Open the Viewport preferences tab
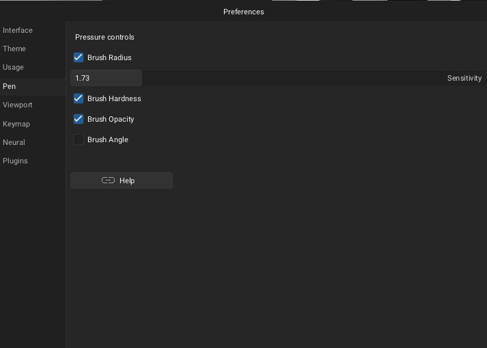The height and width of the screenshot is (348, 487). 18,105
